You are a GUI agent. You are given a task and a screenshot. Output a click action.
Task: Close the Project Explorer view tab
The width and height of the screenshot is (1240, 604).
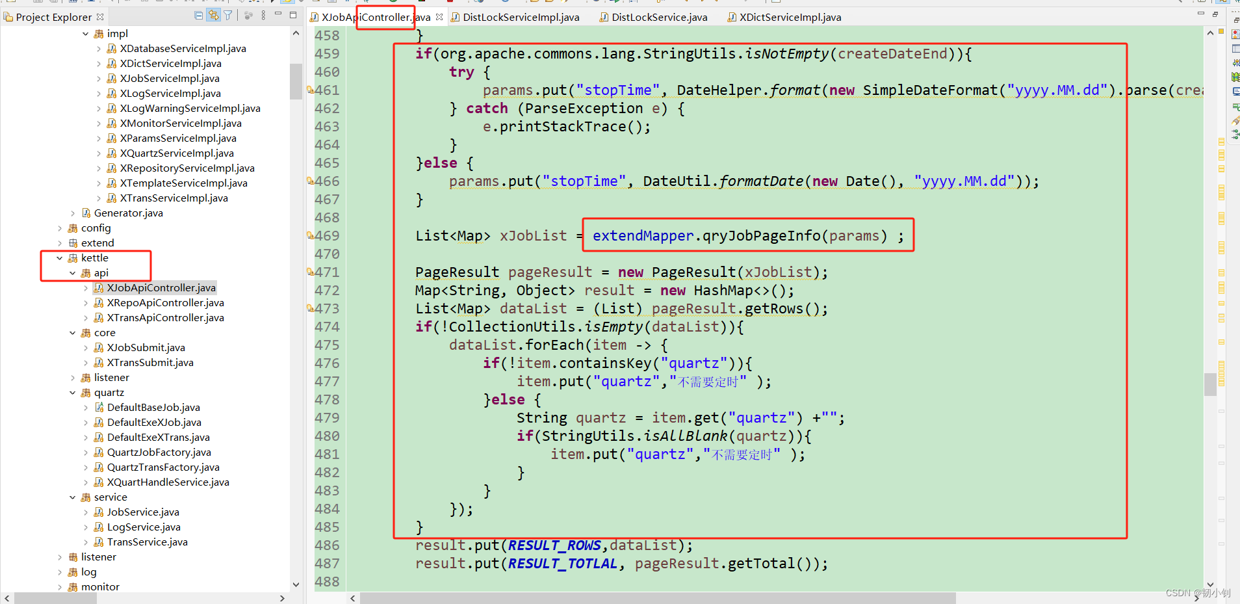tap(100, 17)
